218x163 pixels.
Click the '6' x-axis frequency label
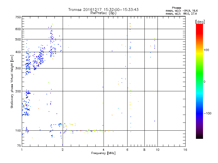point(127,150)
